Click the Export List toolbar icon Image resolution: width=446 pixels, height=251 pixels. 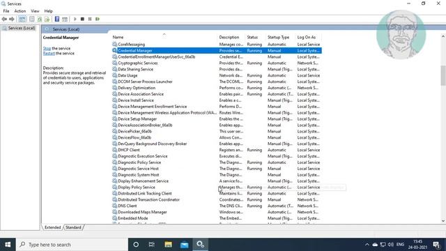[47, 19]
